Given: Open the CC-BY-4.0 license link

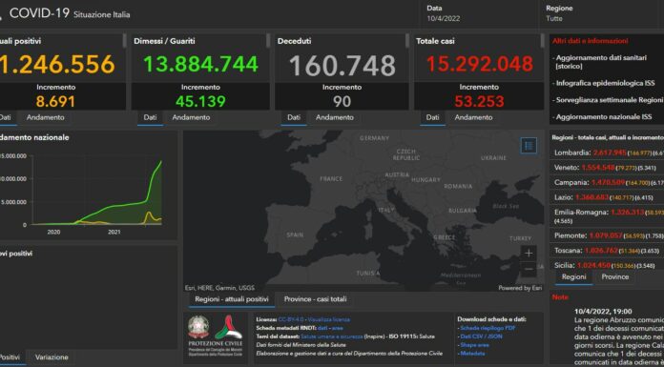Looking at the screenshot, I should [x=290, y=319].
